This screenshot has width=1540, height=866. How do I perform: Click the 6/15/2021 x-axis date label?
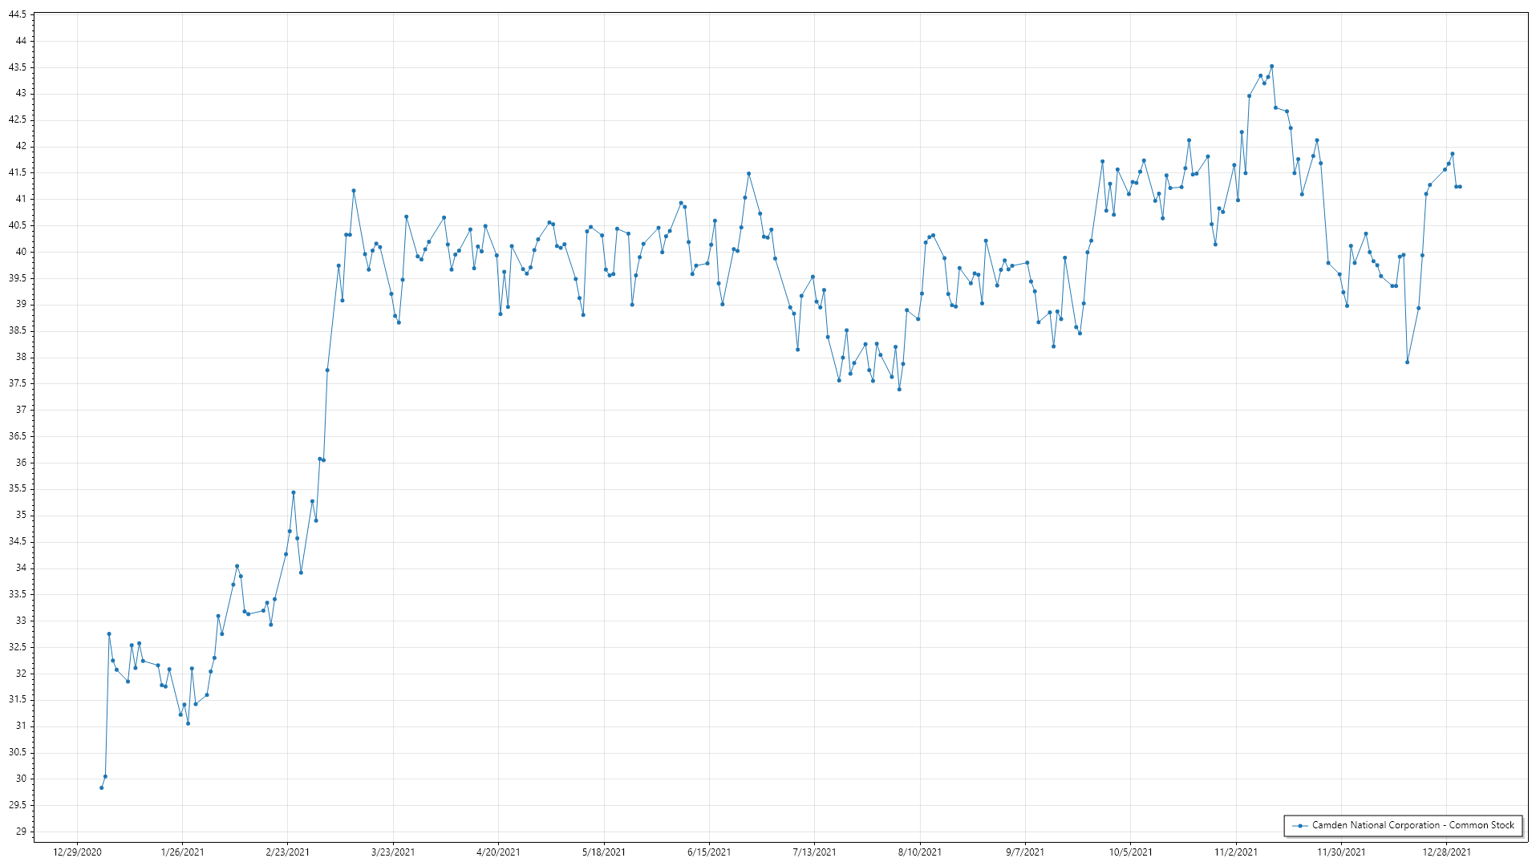(709, 852)
